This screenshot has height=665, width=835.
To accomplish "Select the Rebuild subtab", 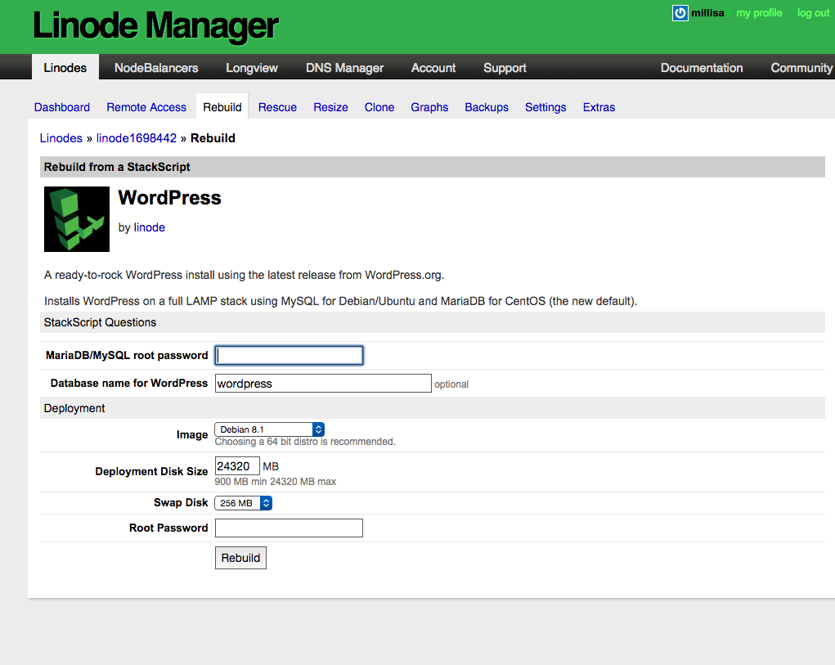I will click(222, 107).
